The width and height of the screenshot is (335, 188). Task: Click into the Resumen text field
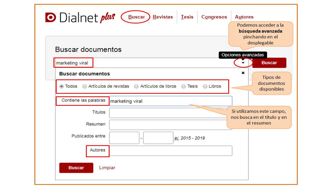(167, 125)
